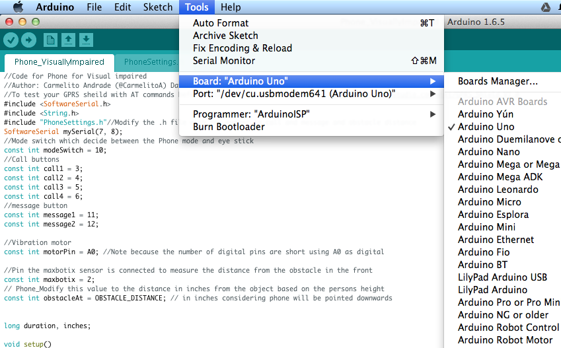Click the Upload arrow toolbar icon
The width and height of the screenshot is (561, 348).
[x=28, y=40]
